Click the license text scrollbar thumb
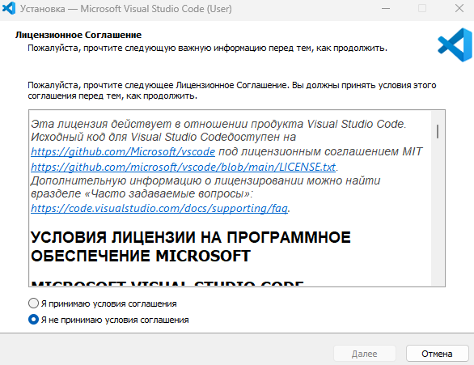The image size is (474, 365). [x=438, y=131]
